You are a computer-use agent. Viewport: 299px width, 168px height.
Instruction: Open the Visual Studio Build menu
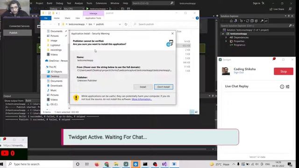click(x=50, y=3)
